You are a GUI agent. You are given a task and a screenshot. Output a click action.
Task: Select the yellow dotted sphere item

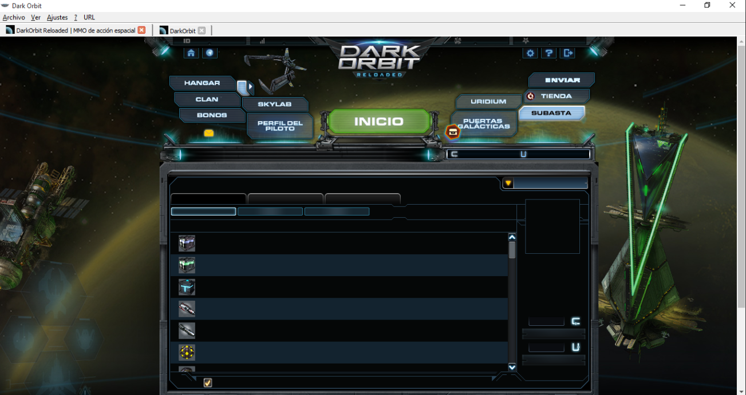[187, 352]
